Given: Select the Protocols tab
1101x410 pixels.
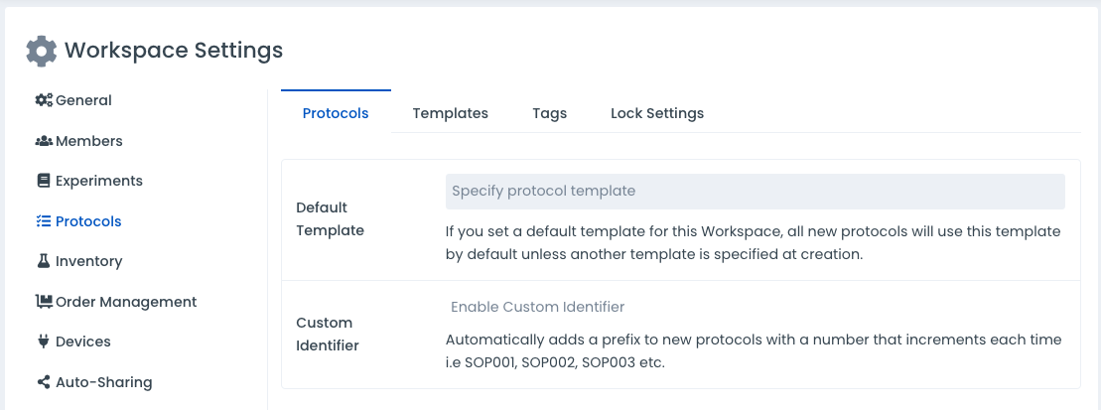Looking at the screenshot, I should 336,113.
